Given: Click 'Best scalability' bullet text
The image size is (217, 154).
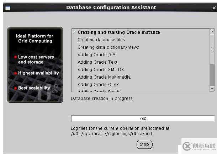Looking at the screenshot, I should pyautogui.click(x=34, y=88).
